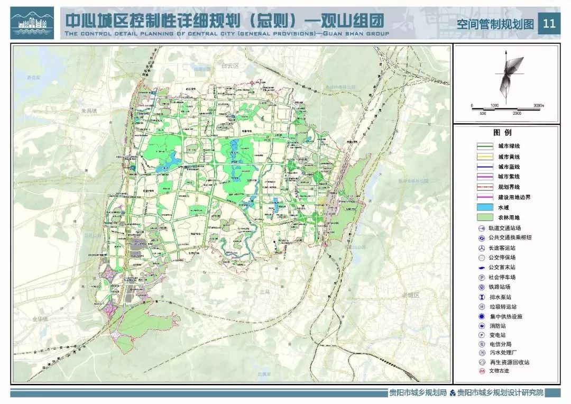Click the Chinese main title 中心城区控制性详细规划
This screenshot has width=571, height=404.
pyautogui.click(x=153, y=20)
